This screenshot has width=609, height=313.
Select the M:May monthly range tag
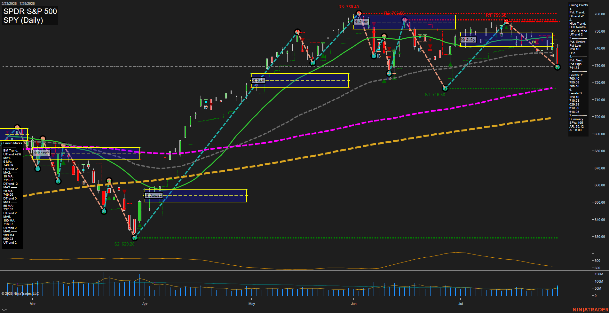tap(258, 80)
